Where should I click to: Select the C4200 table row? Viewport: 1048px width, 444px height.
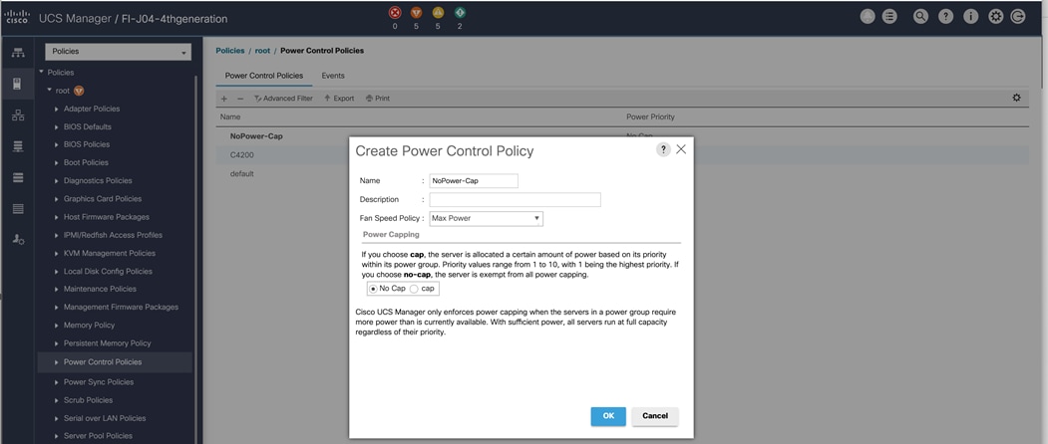[623, 155]
